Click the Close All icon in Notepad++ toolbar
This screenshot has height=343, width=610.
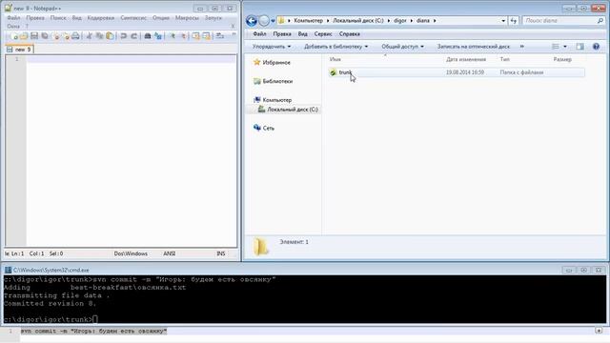(x=67, y=36)
